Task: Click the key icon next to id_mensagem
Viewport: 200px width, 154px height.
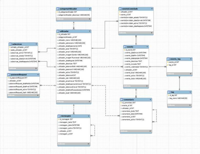Action: [58, 119]
